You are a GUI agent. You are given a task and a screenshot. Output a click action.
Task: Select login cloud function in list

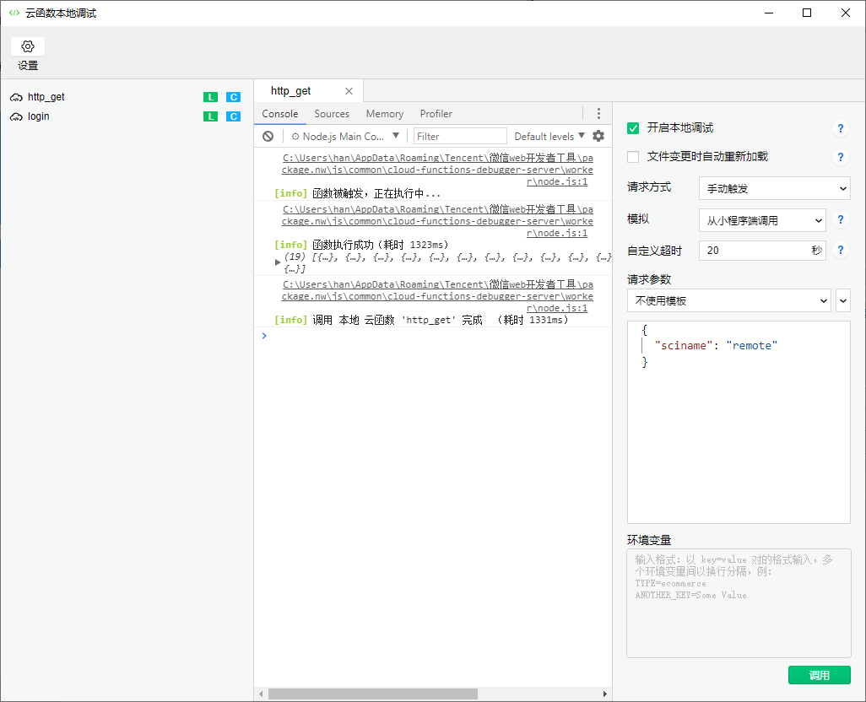click(x=39, y=116)
